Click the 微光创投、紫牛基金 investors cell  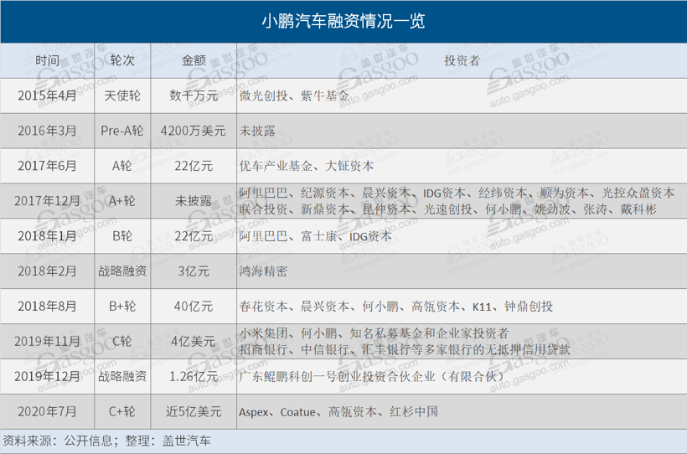pyautogui.click(x=294, y=95)
